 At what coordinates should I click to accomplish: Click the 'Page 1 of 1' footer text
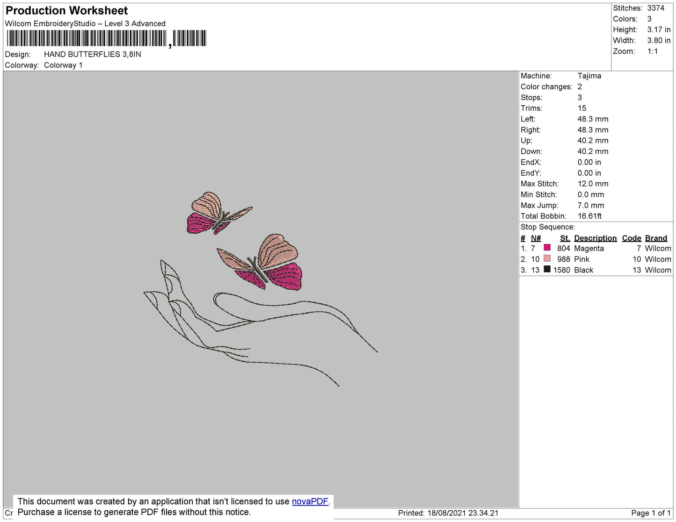pyautogui.click(x=651, y=513)
